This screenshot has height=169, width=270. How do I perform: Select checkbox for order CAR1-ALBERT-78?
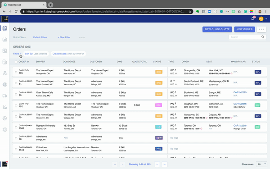coord(16,138)
